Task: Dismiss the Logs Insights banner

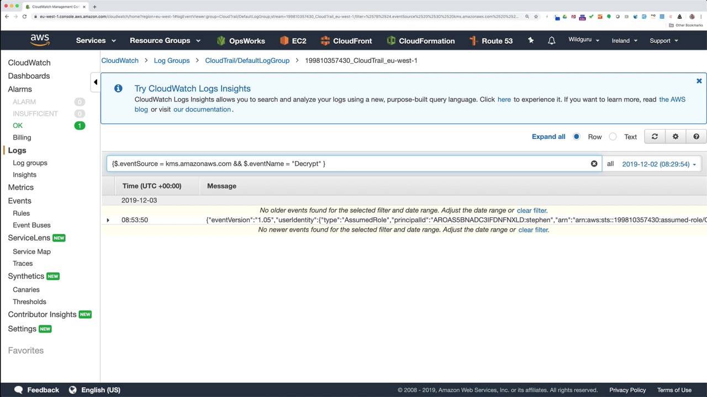Action: (699, 81)
